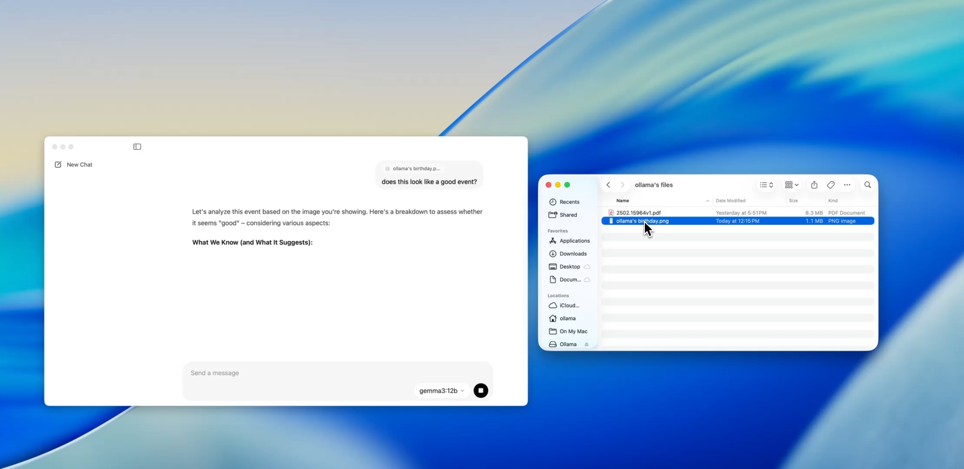Sort files by the Name column header
Screen dimensions: 964x469
(x=623, y=201)
